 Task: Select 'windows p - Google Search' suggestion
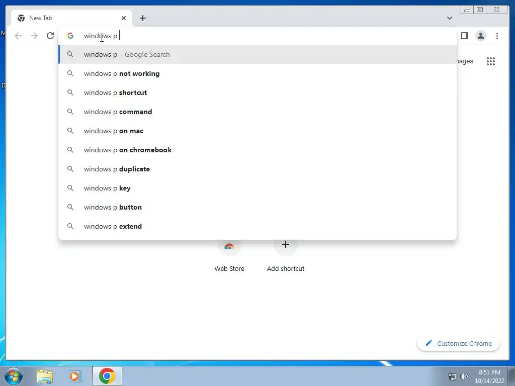[257, 54]
